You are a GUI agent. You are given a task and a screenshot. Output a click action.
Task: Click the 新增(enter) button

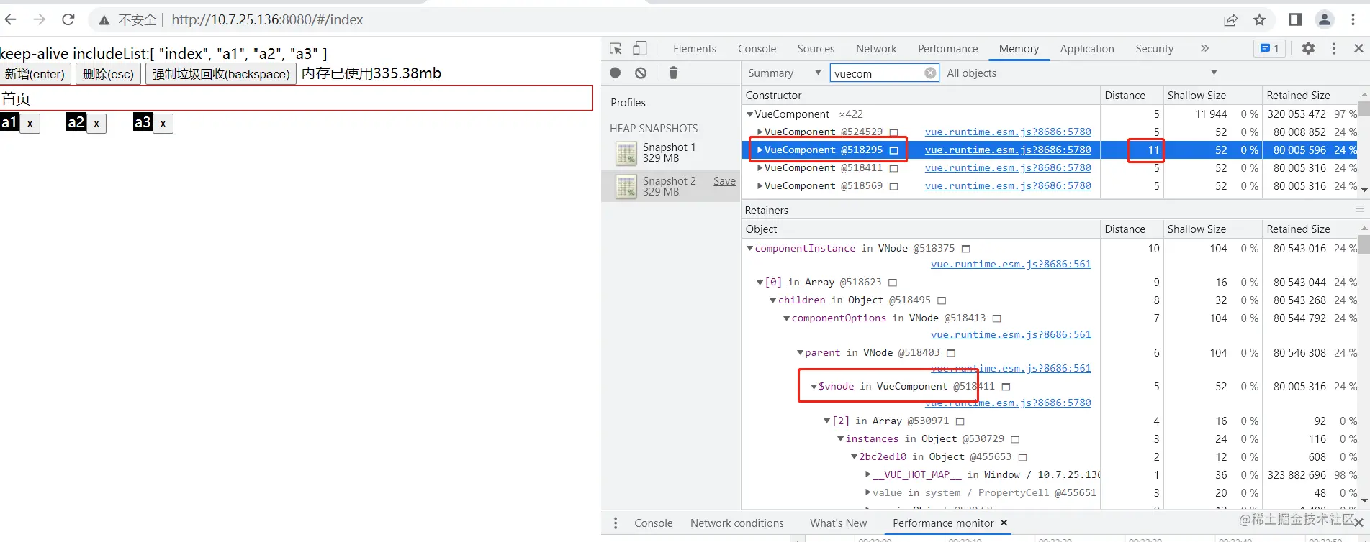(x=35, y=74)
